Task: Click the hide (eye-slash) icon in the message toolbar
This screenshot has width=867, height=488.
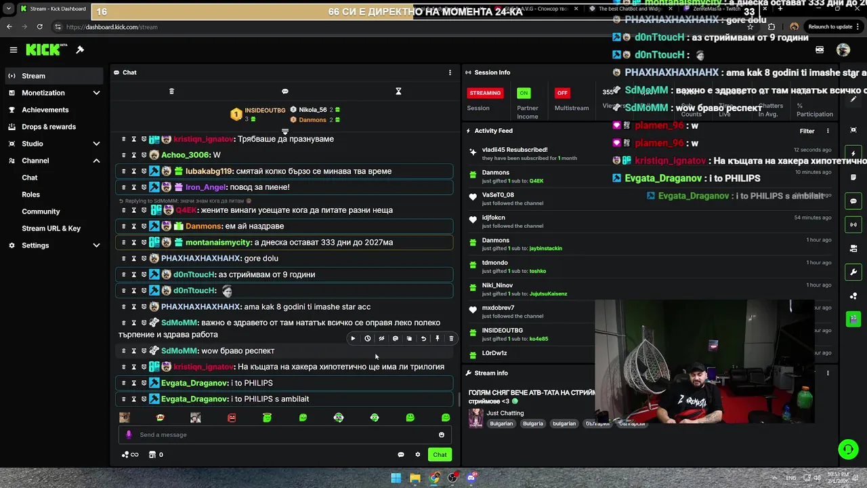Action: tap(381, 338)
